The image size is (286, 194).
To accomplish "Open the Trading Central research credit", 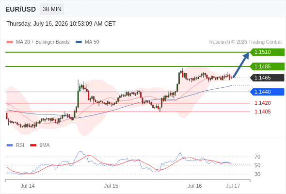I will pos(245,42).
